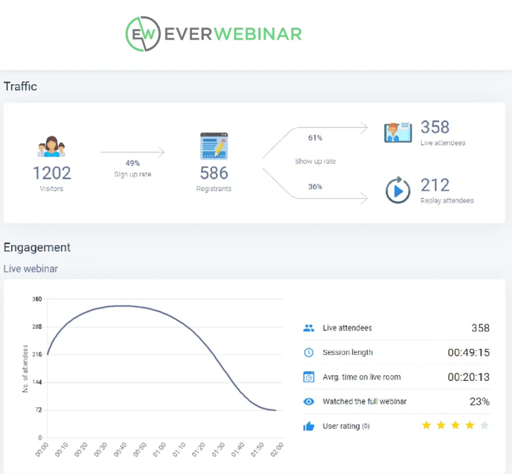Click the 01:30 x-axis time label

[218, 449]
